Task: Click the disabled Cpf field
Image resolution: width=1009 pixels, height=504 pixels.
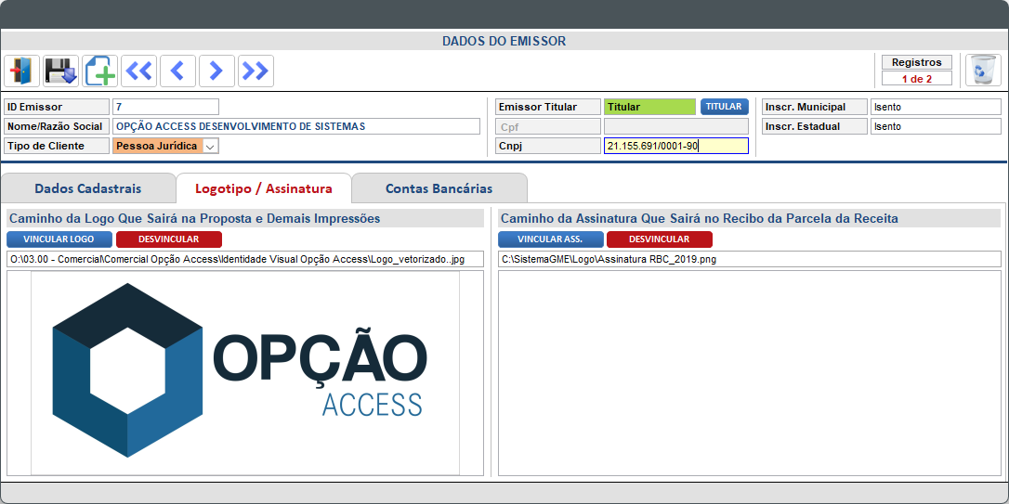Action: tap(676, 126)
